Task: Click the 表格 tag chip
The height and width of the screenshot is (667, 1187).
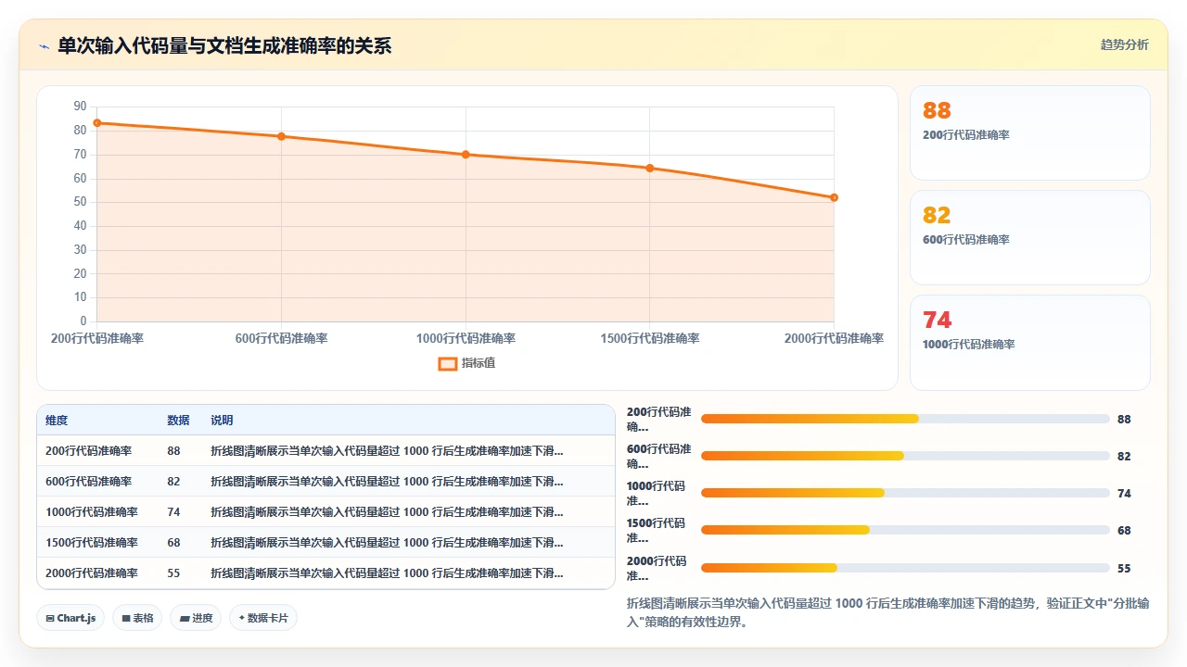Action: coord(137,618)
